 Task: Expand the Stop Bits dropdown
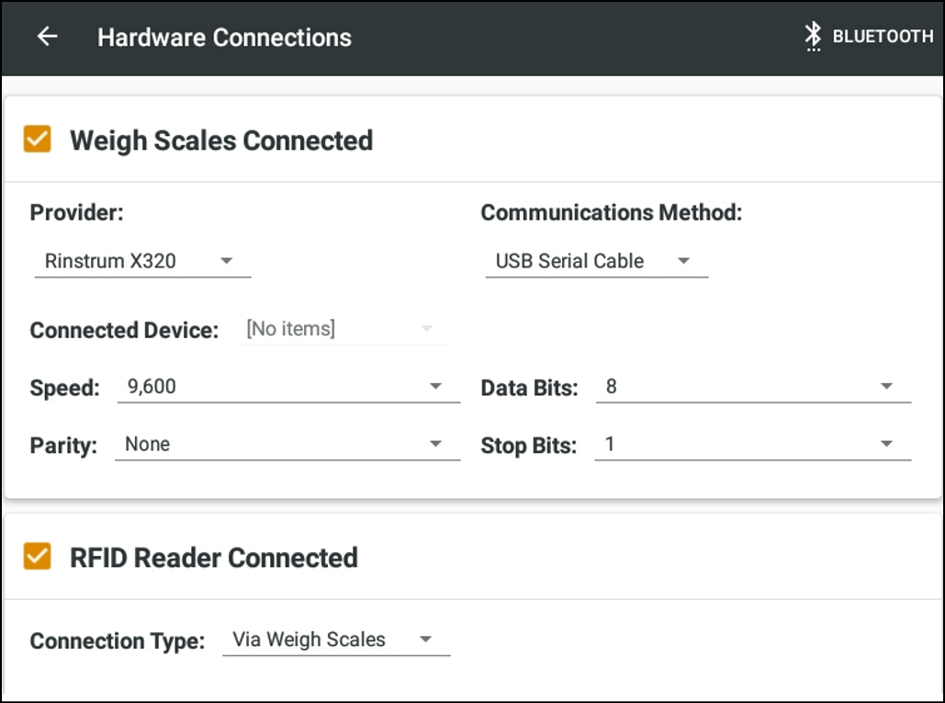[886, 444]
